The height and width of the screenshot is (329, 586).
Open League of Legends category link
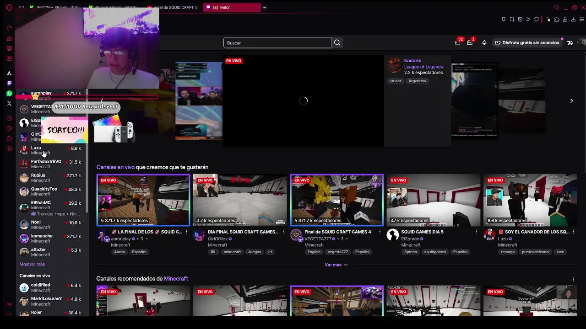coord(423,67)
